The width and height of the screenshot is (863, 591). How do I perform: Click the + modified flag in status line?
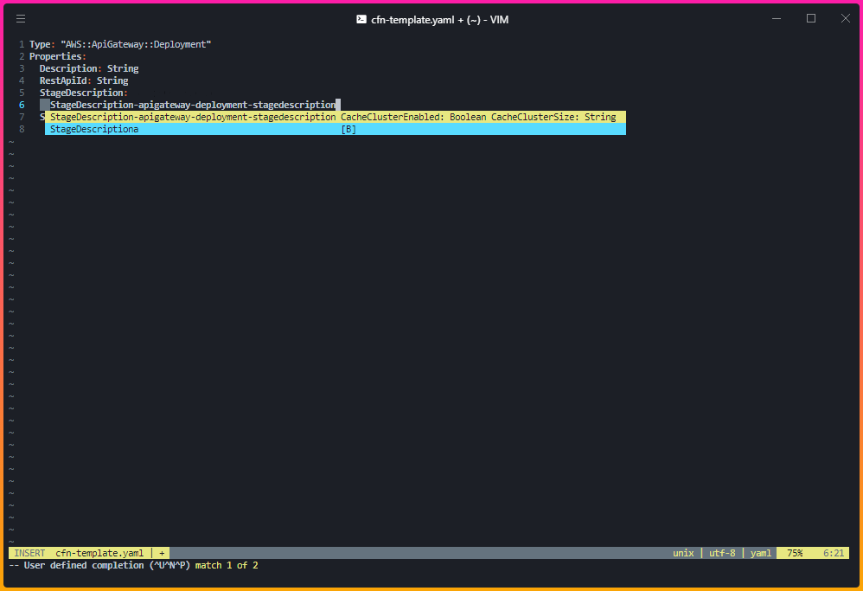(162, 553)
